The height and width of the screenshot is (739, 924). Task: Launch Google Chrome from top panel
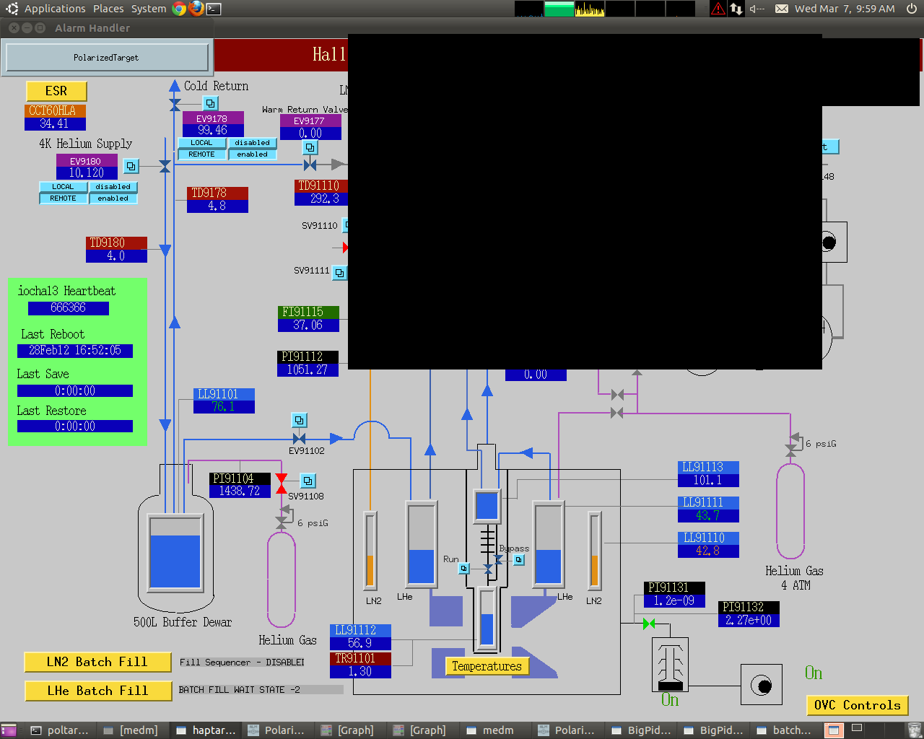[x=179, y=9]
